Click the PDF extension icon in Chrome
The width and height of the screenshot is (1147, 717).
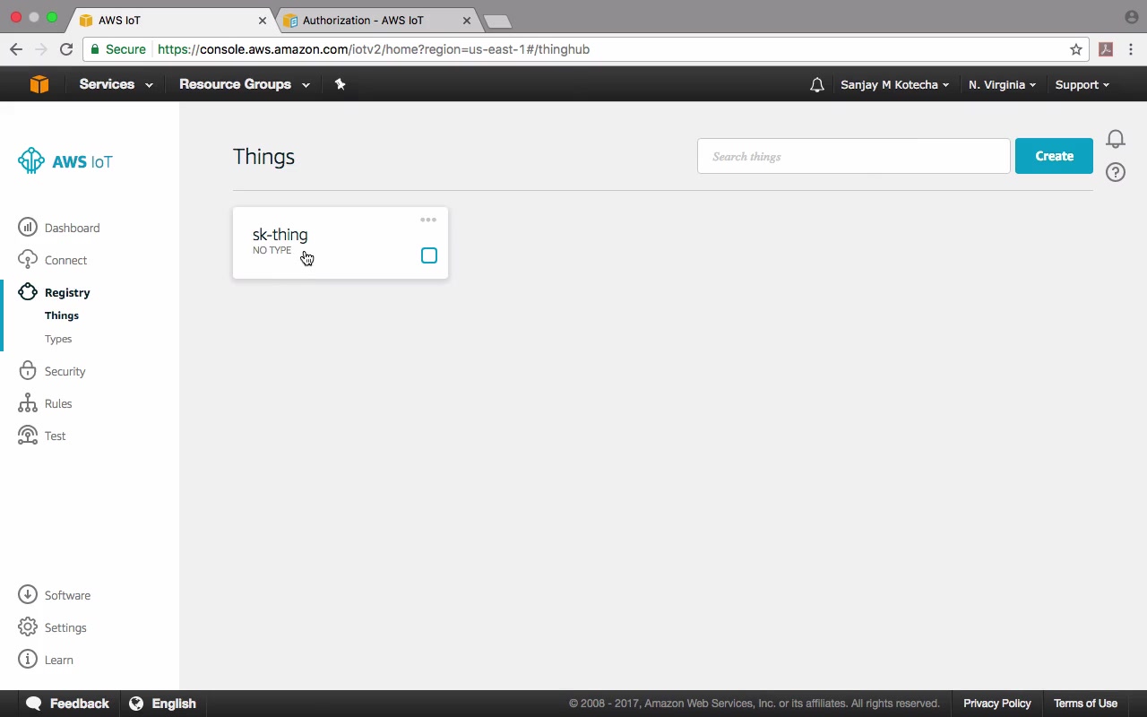pyautogui.click(x=1106, y=49)
